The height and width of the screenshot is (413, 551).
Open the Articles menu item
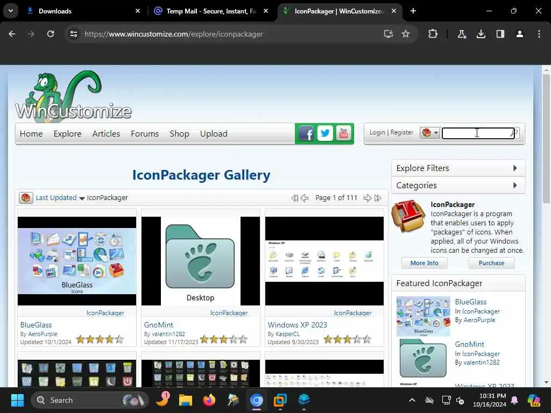coord(106,133)
